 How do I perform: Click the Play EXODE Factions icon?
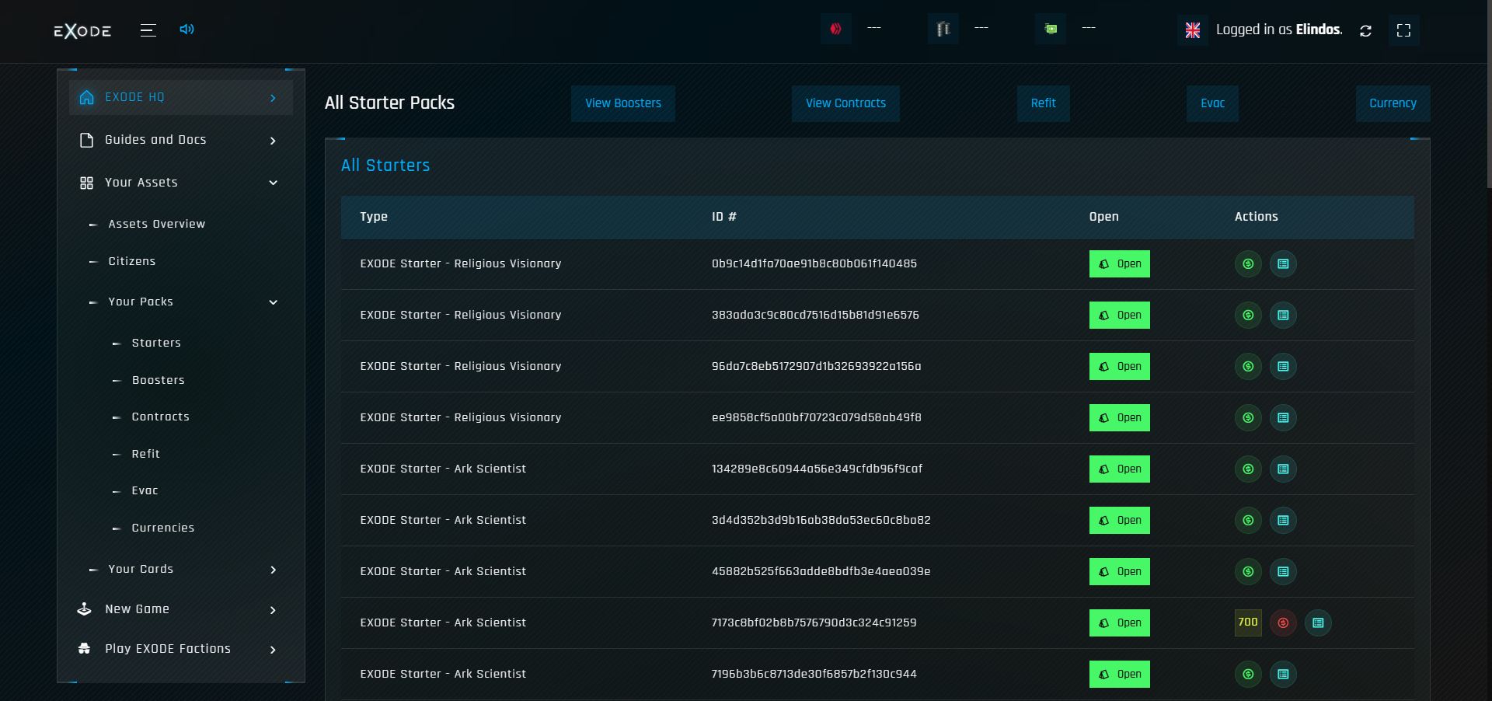(85, 649)
